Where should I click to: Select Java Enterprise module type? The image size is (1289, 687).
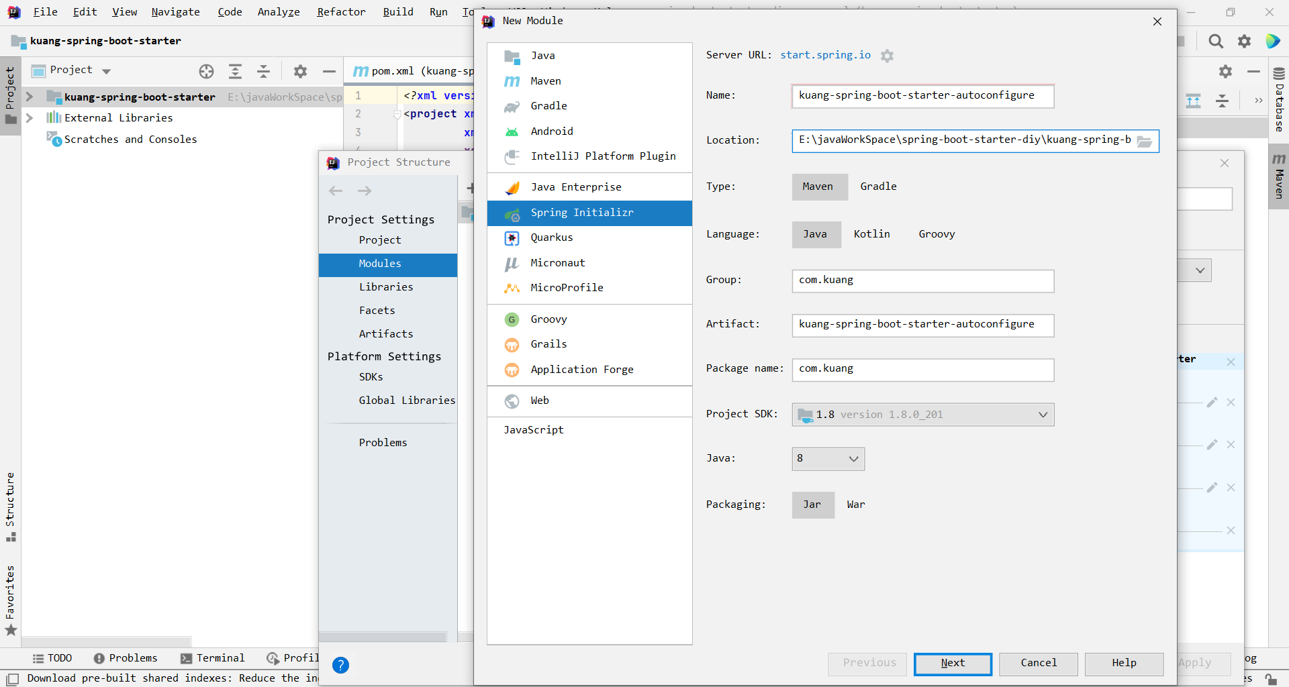tap(589, 187)
